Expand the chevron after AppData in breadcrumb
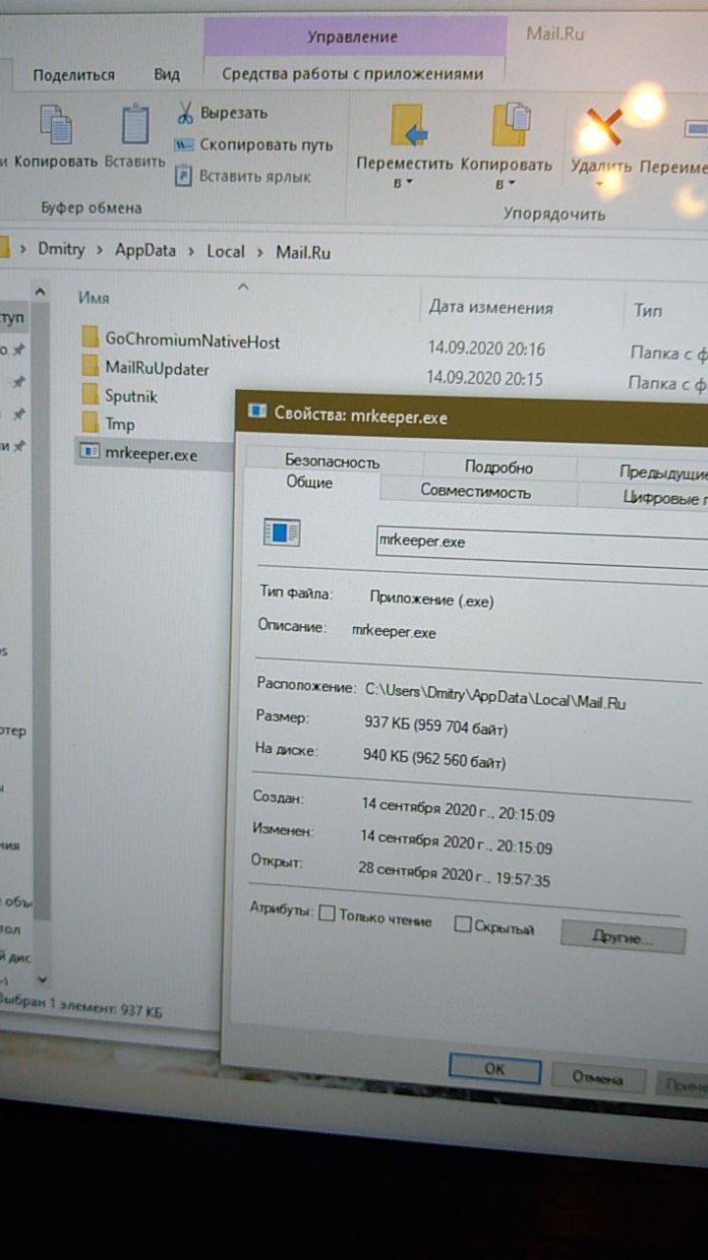The image size is (708, 1260). tap(191, 251)
